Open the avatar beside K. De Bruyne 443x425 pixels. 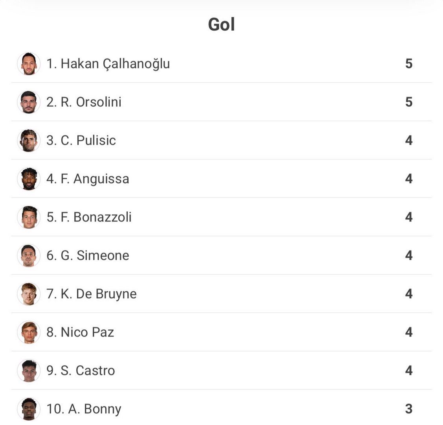pyautogui.click(x=29, y=294)
